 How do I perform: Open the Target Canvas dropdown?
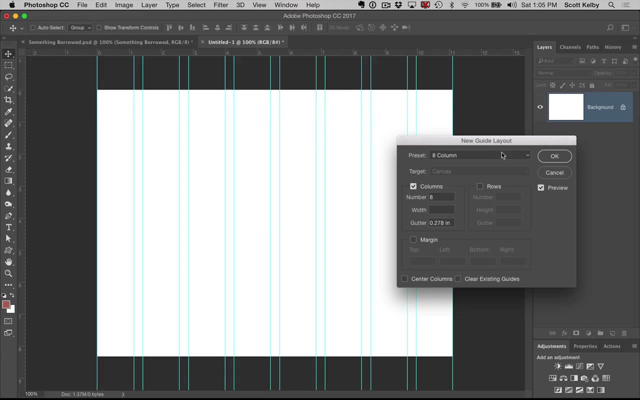pos(480,171)
